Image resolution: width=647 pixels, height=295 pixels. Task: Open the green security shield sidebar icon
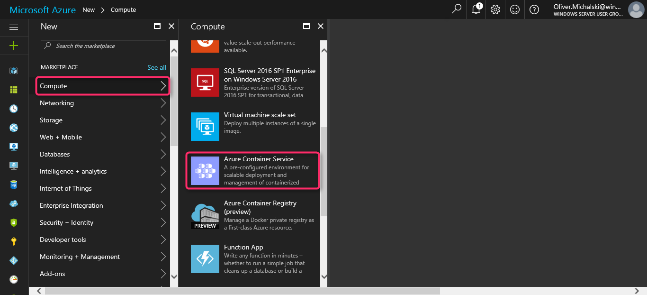(x=14, y=222)
